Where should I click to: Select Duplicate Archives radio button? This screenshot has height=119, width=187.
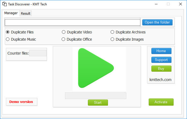click(x=113, y=32)
